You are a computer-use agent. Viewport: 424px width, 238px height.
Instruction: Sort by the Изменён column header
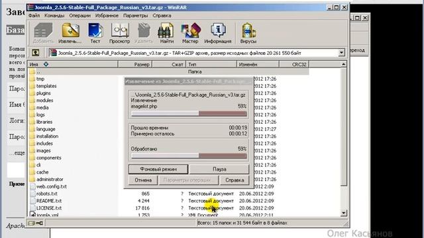tap(258, 64)
